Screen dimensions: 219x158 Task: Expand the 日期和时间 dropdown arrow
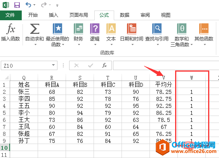point(132,45)
